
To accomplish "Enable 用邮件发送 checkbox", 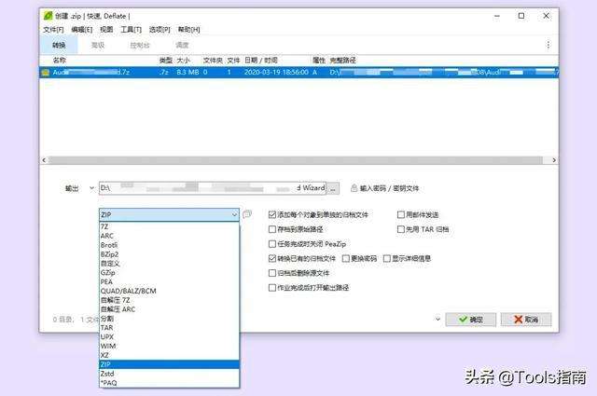I will click(400, 214).
